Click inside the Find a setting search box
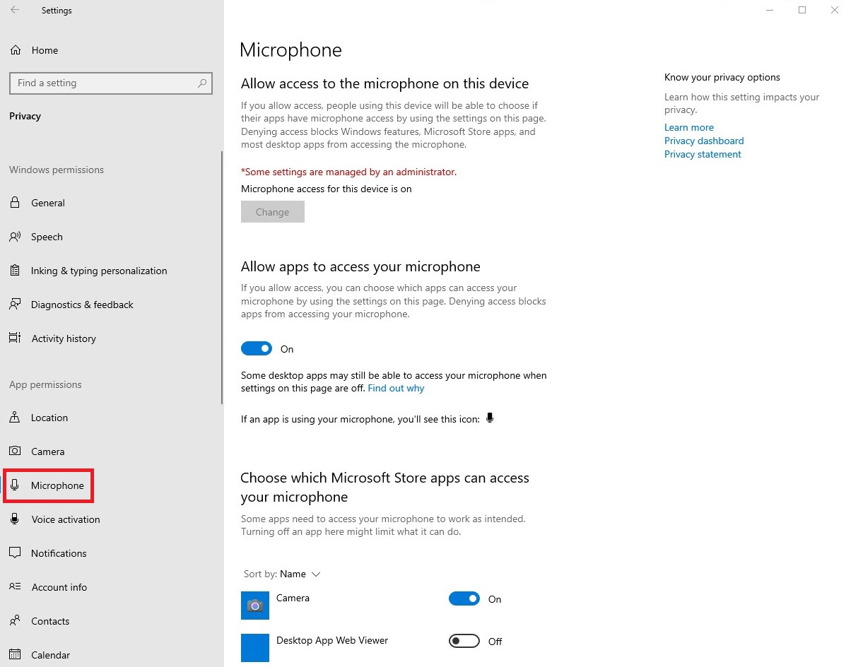Screen dimensions: 846x667 (110, 83)
